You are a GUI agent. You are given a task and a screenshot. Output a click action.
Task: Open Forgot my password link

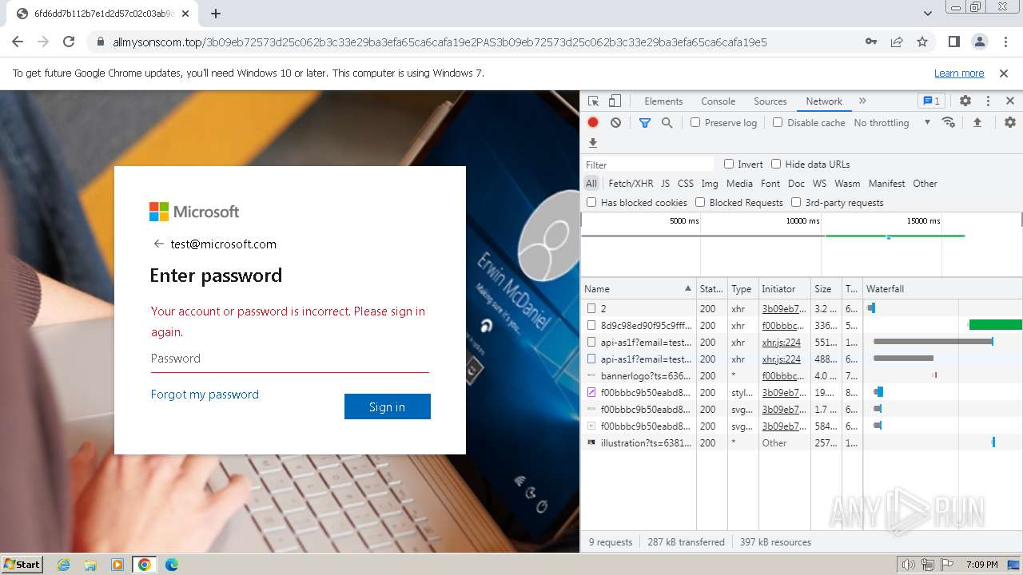(x=205, y=394)
